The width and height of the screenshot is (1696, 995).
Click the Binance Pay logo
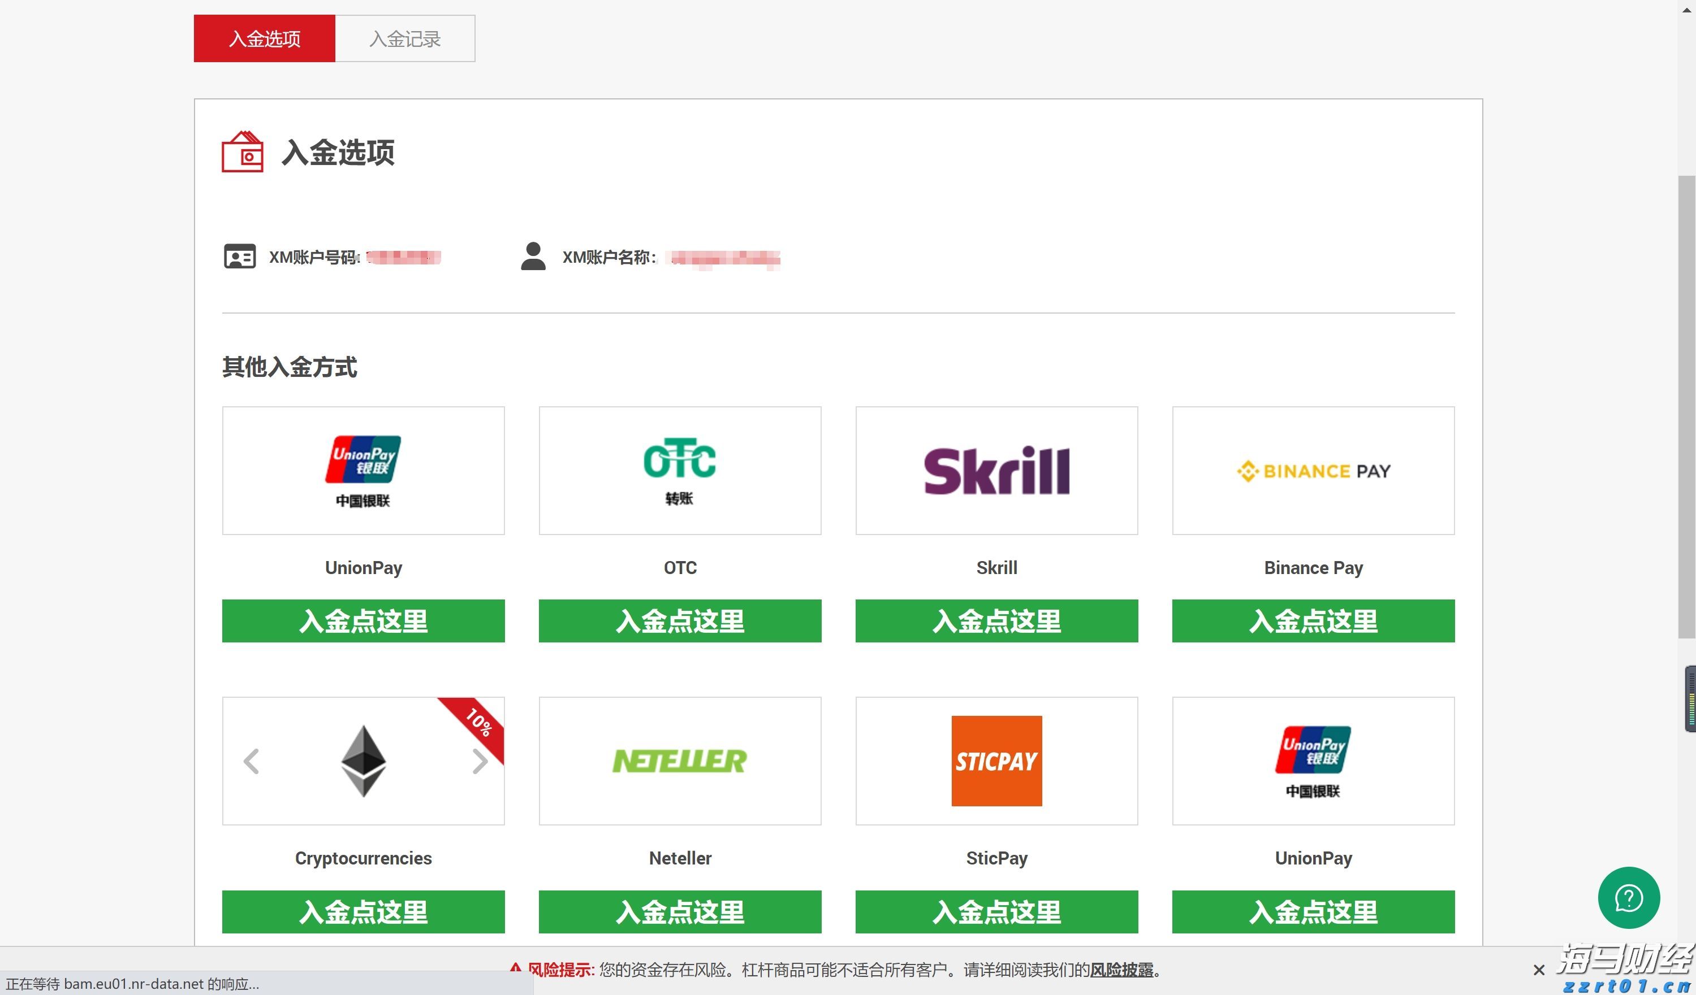tap(1313, 470)
